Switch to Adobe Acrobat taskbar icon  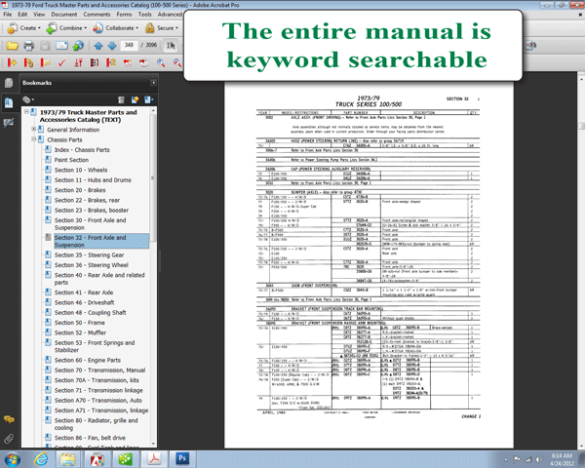click(x=154, y=458)
